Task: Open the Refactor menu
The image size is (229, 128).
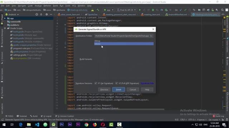Action: click(47, 6)
